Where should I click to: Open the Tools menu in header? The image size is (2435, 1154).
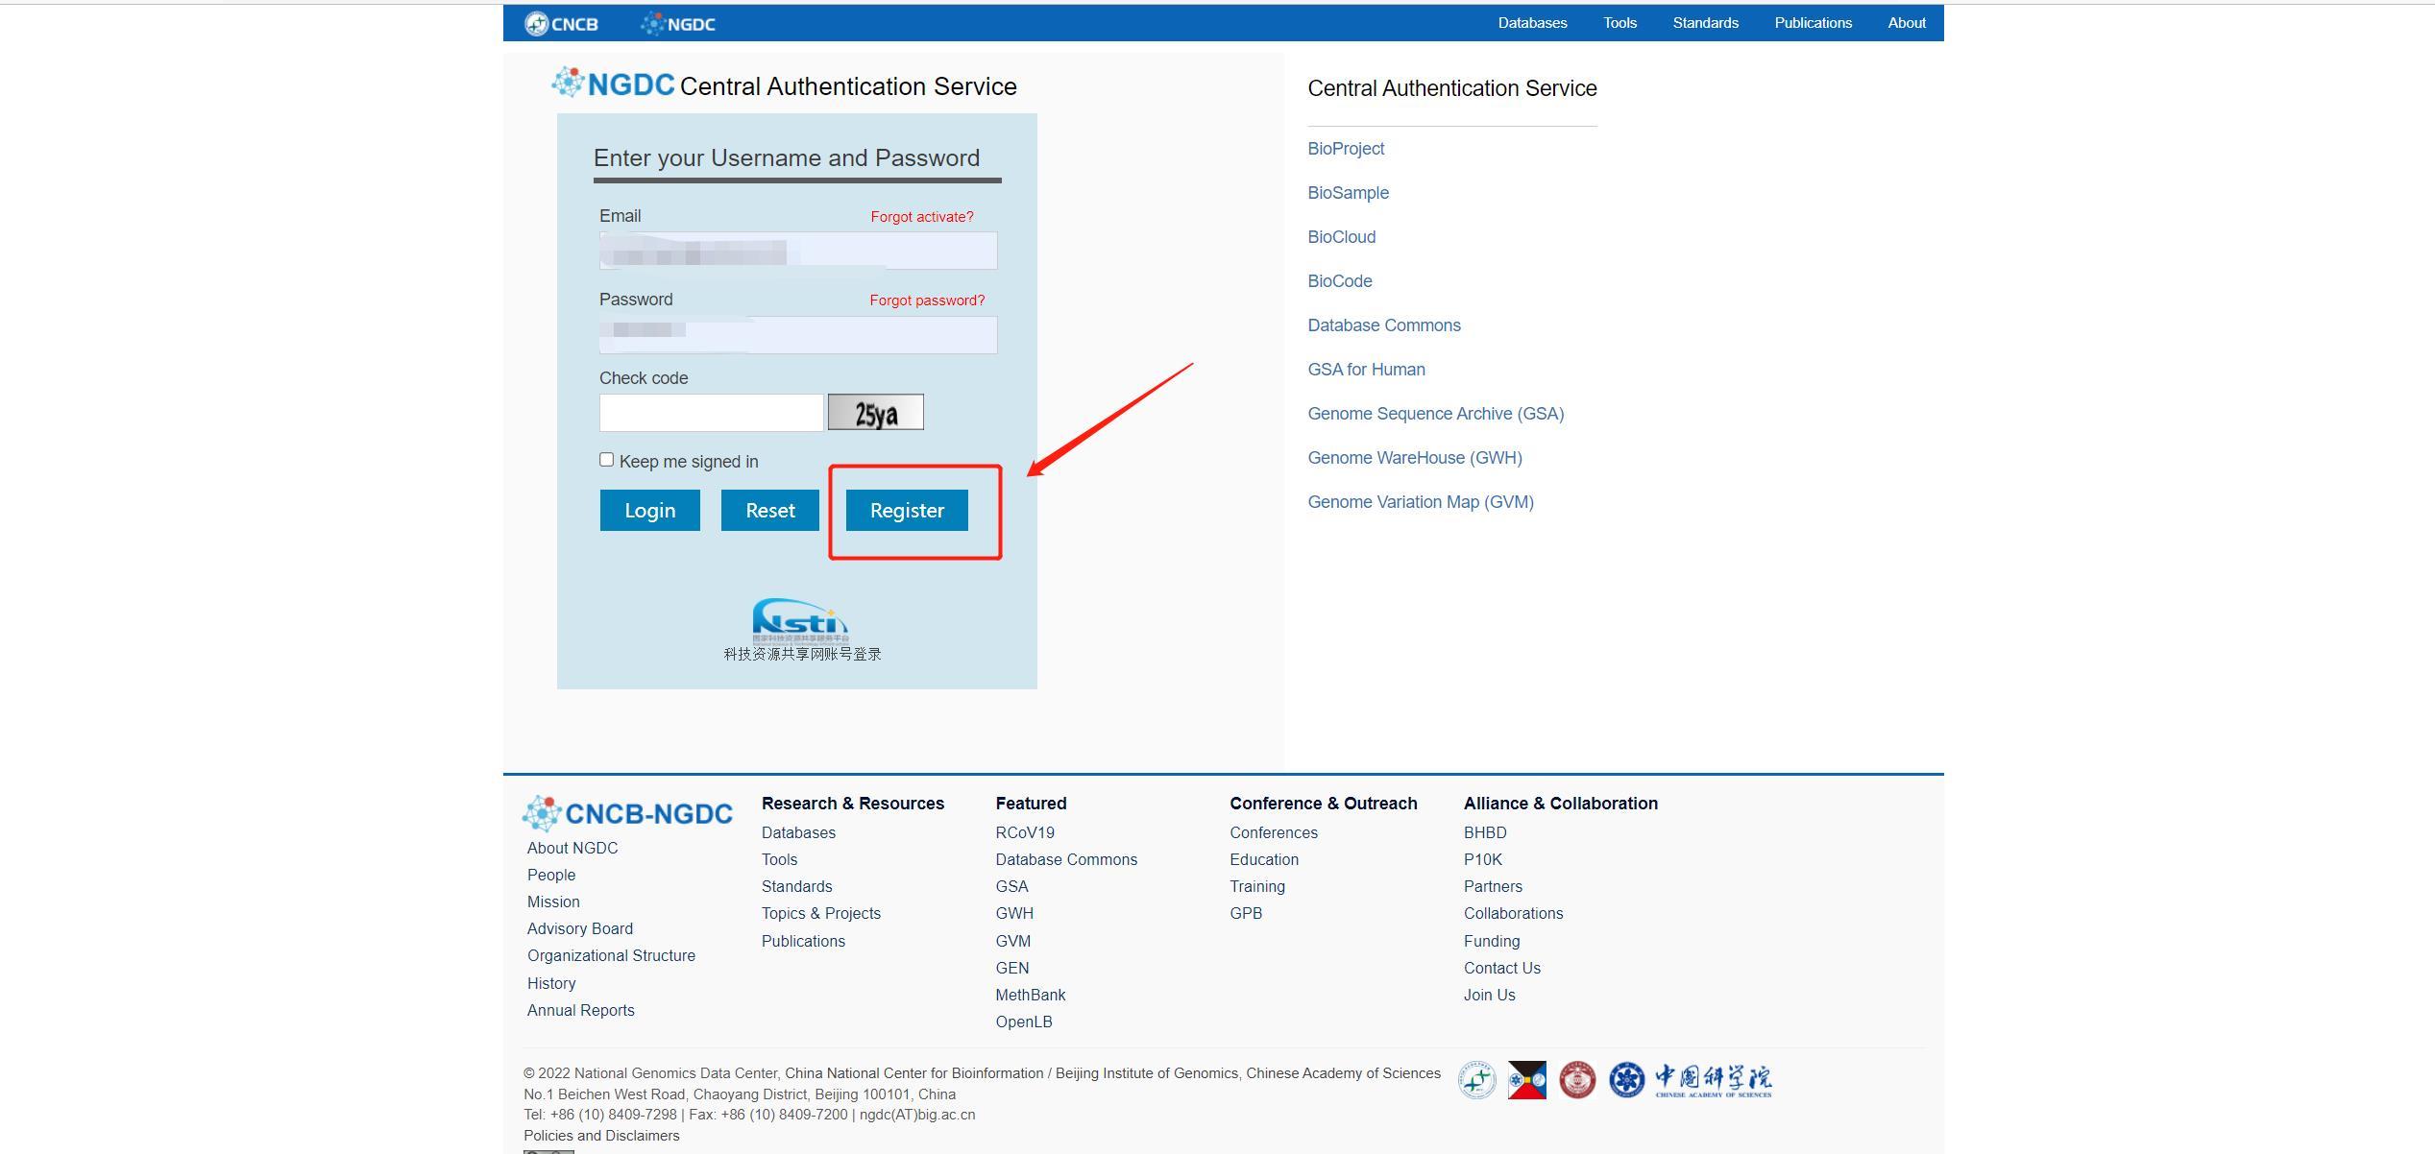(1619, 23)
